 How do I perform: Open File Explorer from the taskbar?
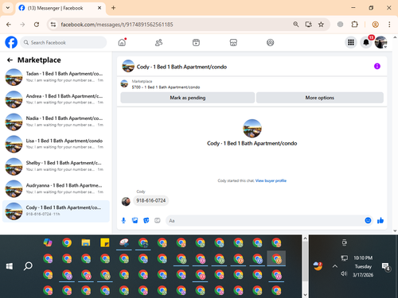coord(86,242)
